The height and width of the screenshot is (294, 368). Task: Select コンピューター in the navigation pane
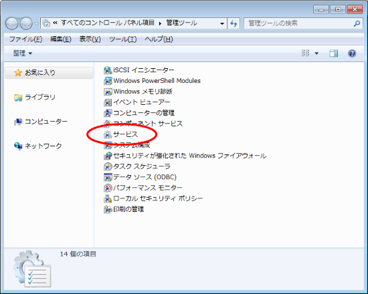point(46,122)
